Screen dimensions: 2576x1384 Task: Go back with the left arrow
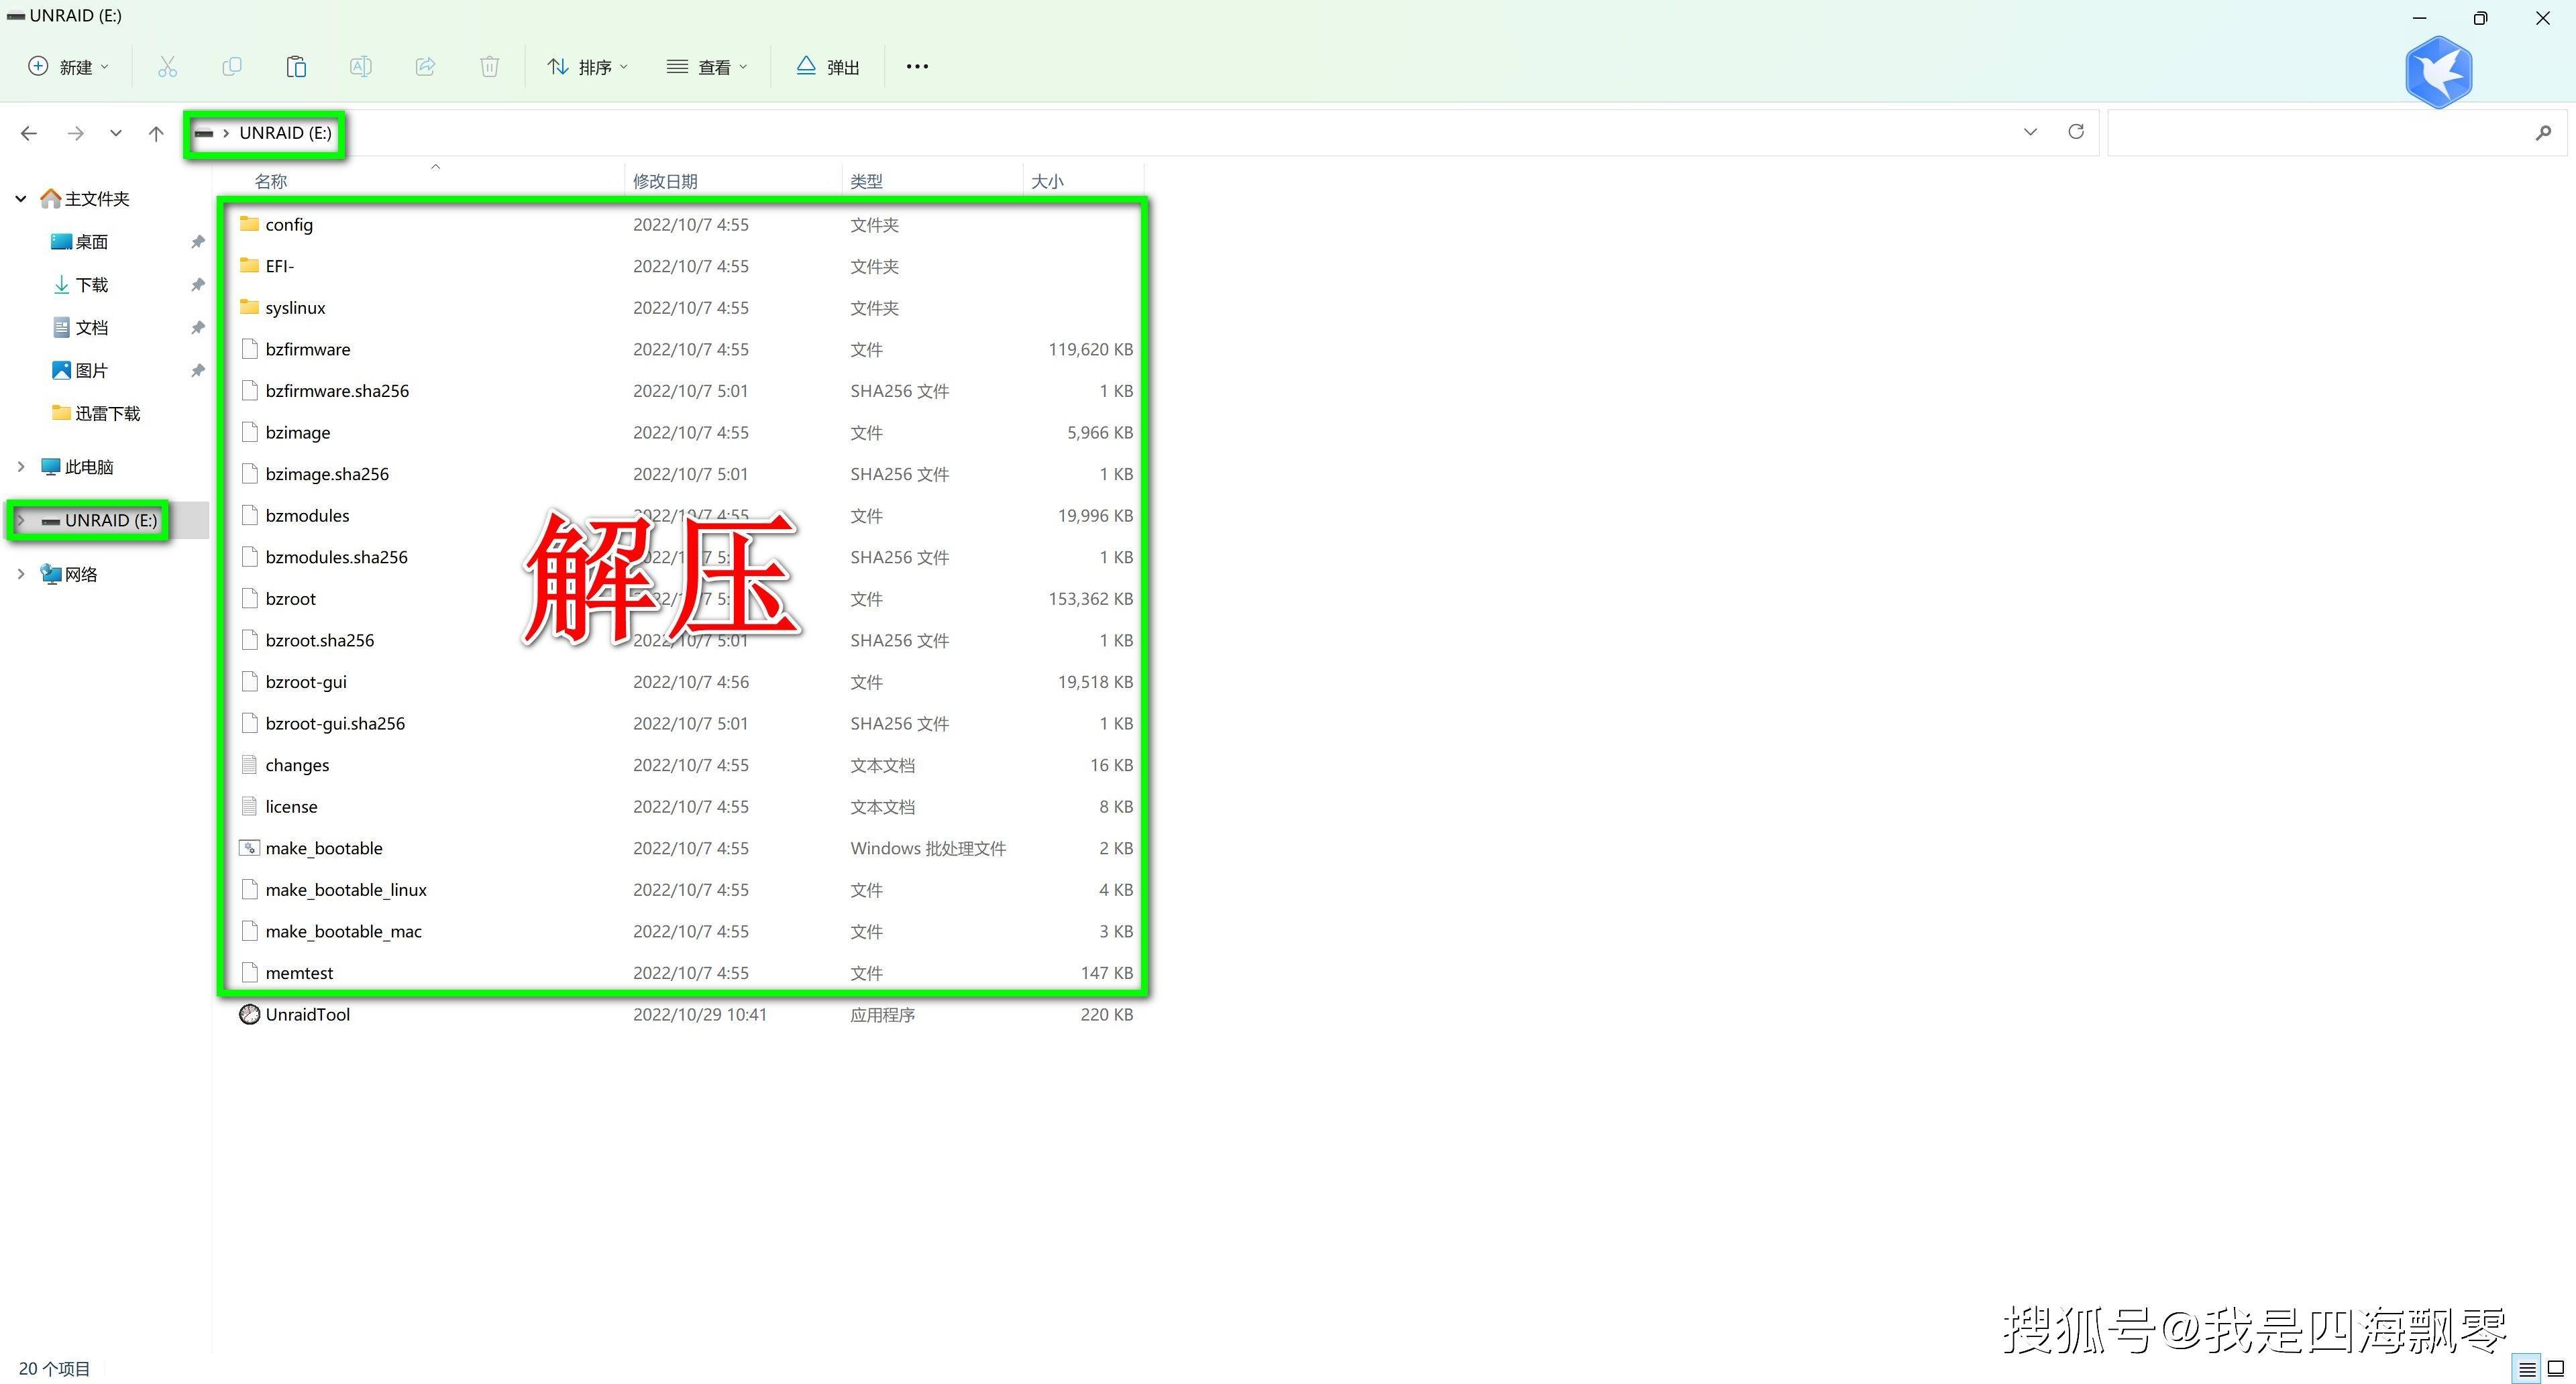pyautogui.click(x=29, y=133)
